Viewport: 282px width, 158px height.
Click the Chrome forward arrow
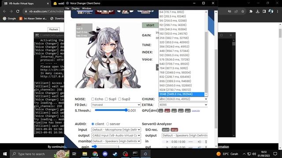coord(11,11)
